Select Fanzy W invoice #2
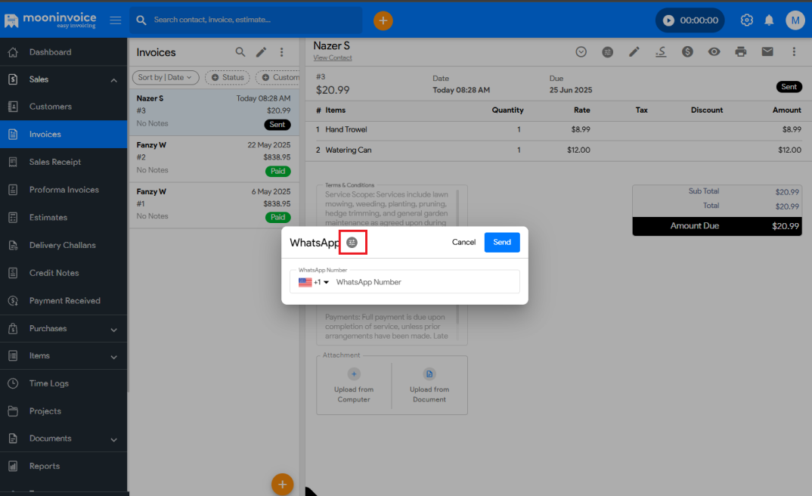 click(x=214, y=159)
